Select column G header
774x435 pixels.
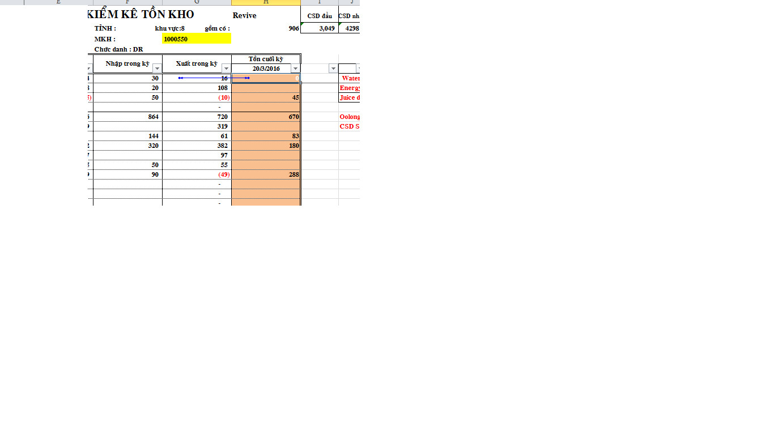click(197, 2)
